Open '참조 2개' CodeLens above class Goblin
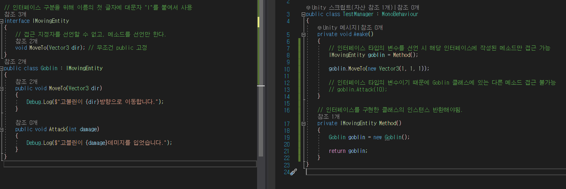 (x=15, y=61)
